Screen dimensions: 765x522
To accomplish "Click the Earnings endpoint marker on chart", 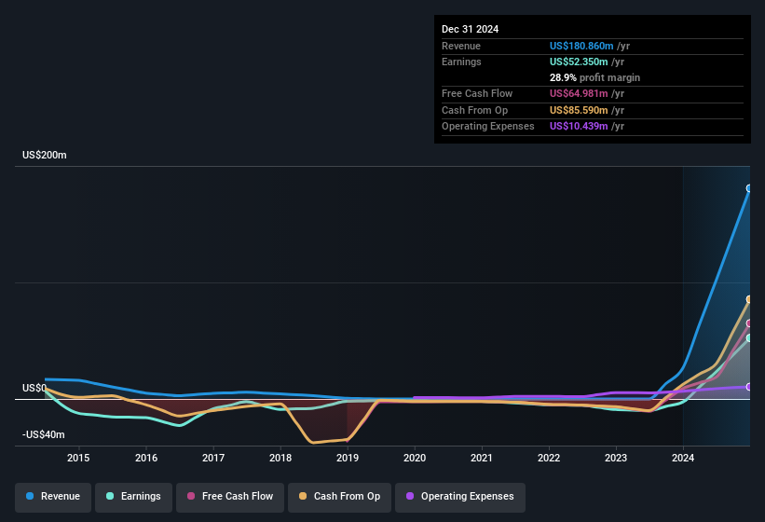I will coord(749,337).
